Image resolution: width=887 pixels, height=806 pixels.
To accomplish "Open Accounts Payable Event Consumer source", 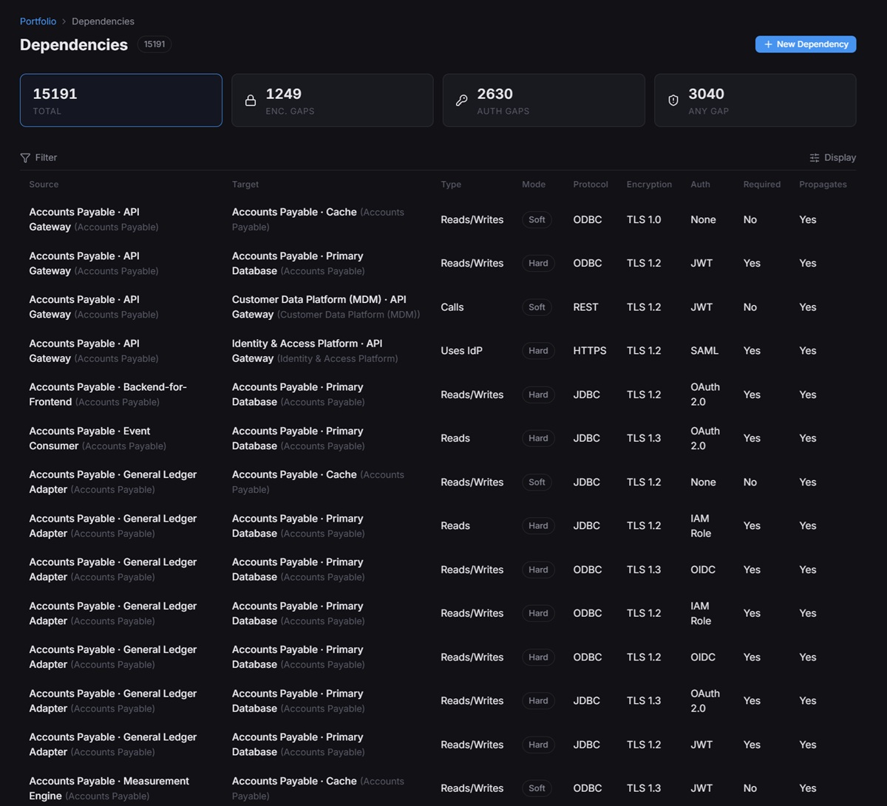I will (x=98, y=439).
